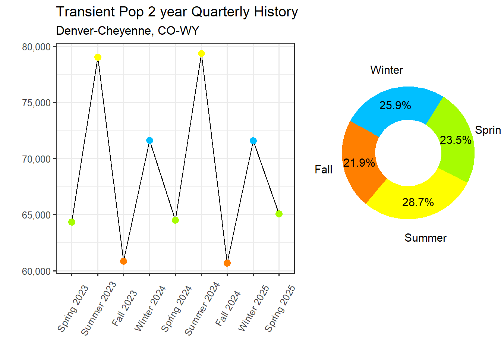
Task: Click the 80,000 y-axis label
Action: tap(36, 47)
